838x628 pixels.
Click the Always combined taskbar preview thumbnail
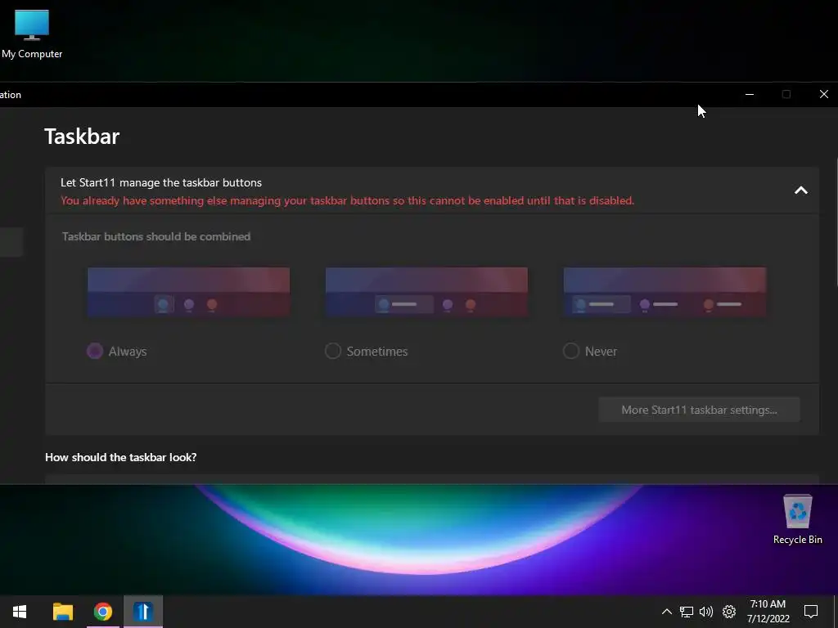189,292
